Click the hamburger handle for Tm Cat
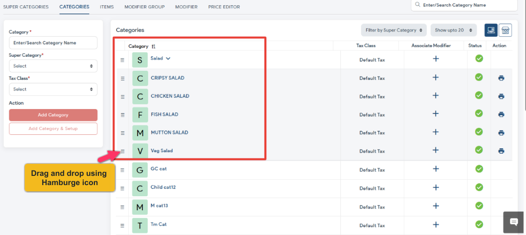The width and height of the screenshot is (526, 235). pos(123,226)
